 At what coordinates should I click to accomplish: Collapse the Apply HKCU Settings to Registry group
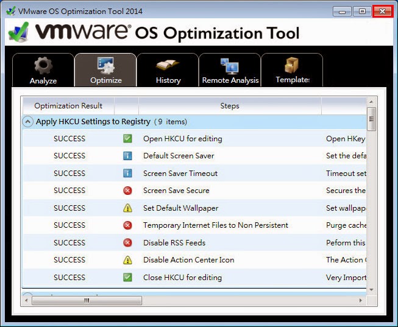(27, 122)
